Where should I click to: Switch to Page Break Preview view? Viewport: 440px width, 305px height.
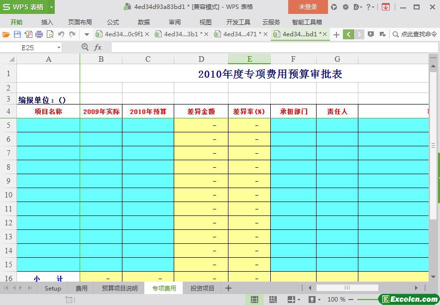coord(273,300)
